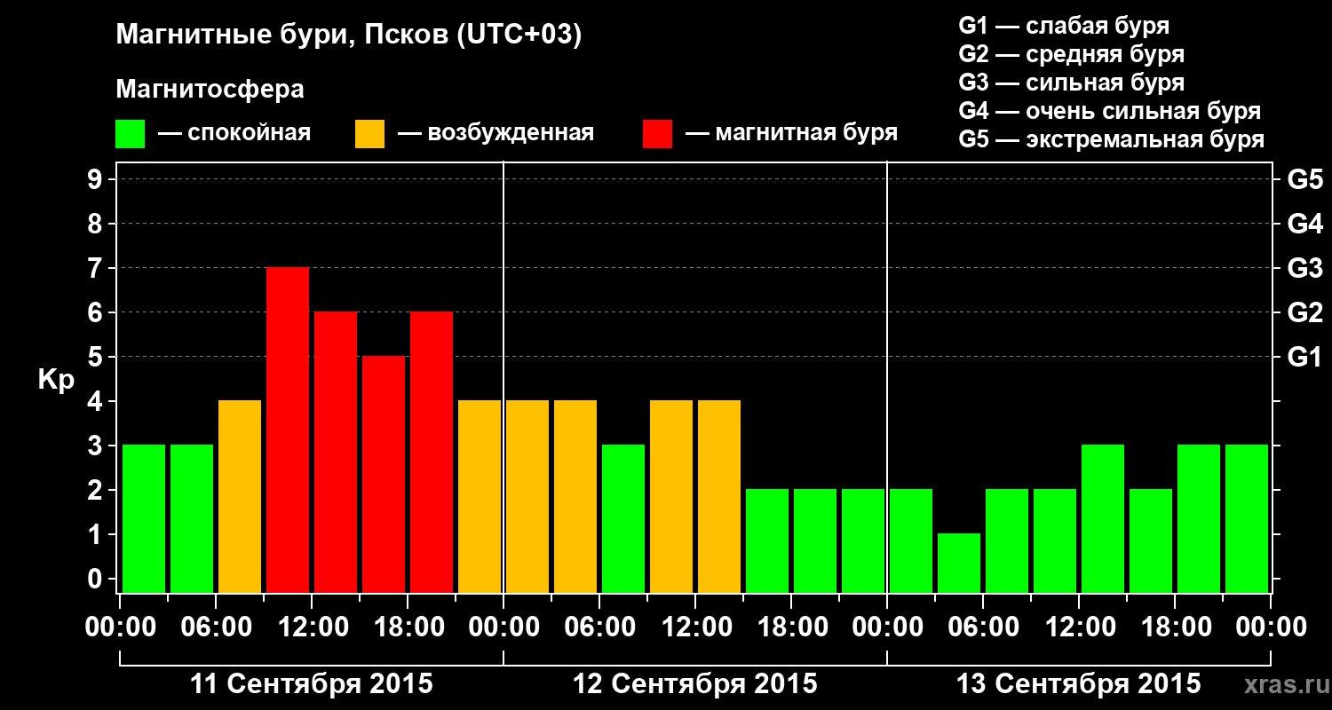Click the '06:00' time label under 12 Сентября
1332x710 pixels.
[x=600, y=627]
